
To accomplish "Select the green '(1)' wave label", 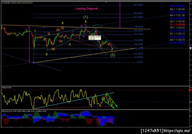I will click(86, 17).
